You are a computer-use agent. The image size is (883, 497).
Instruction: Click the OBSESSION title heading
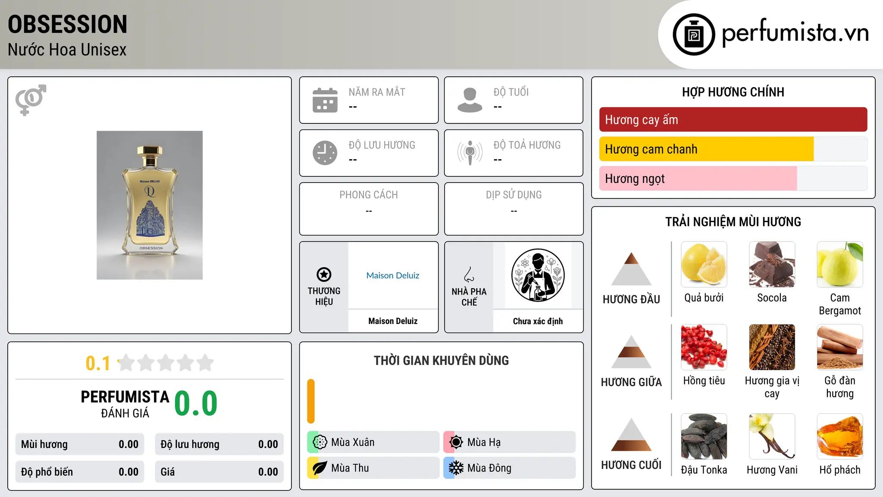click(68, 24)
